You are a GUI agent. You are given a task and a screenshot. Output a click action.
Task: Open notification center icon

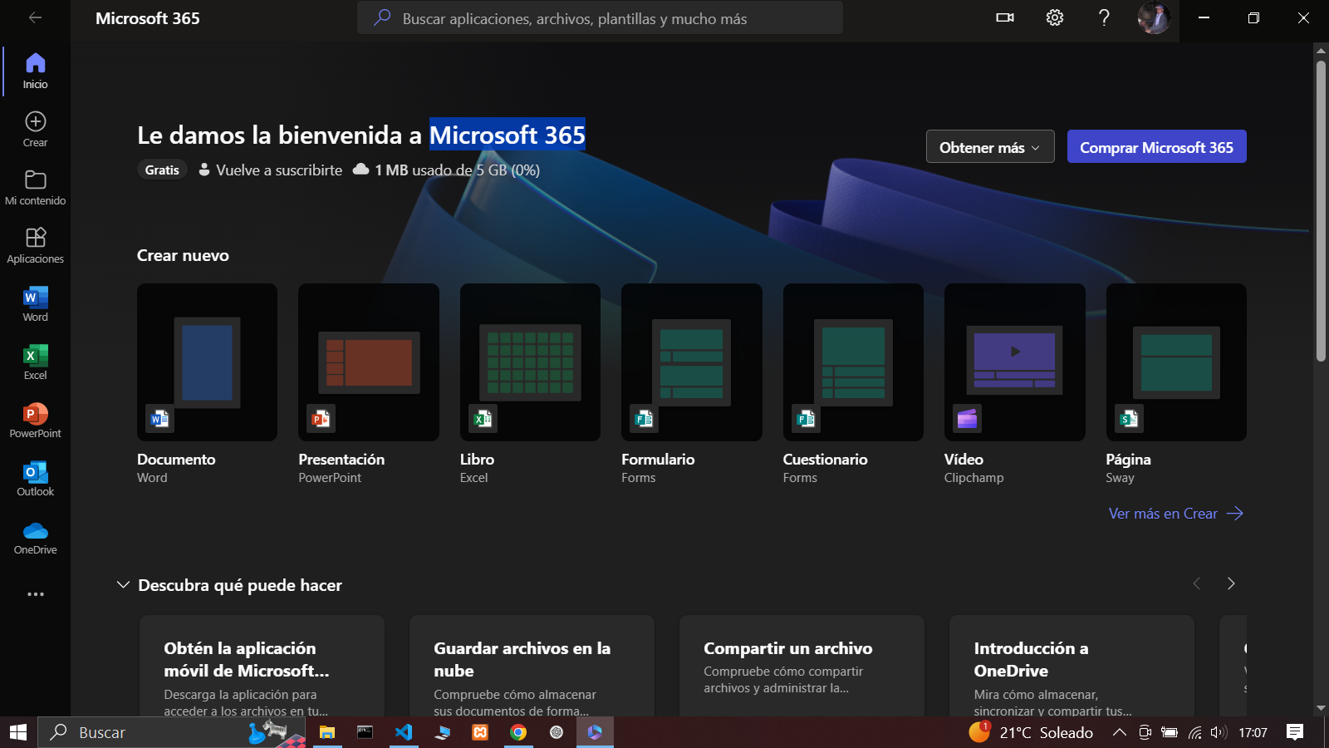coord(1295,732)
